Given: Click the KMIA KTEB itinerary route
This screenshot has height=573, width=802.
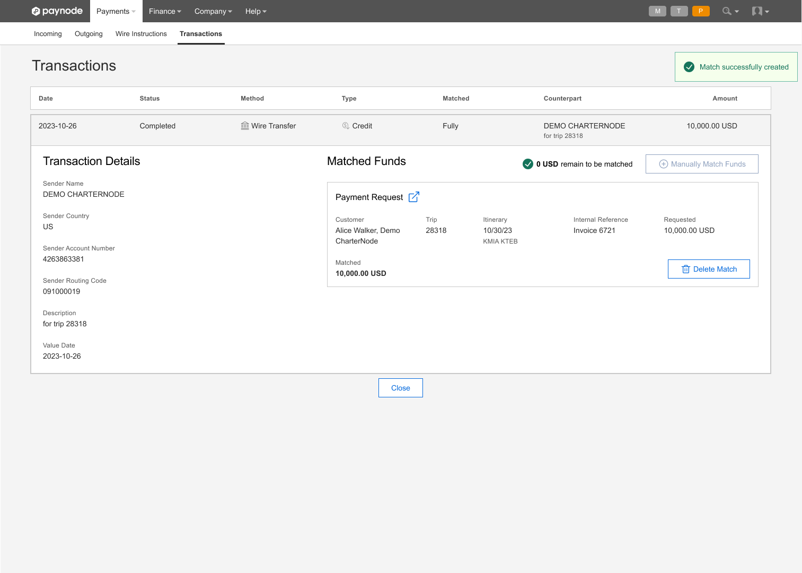Looking at the screenshot, I should coord(500,241).
